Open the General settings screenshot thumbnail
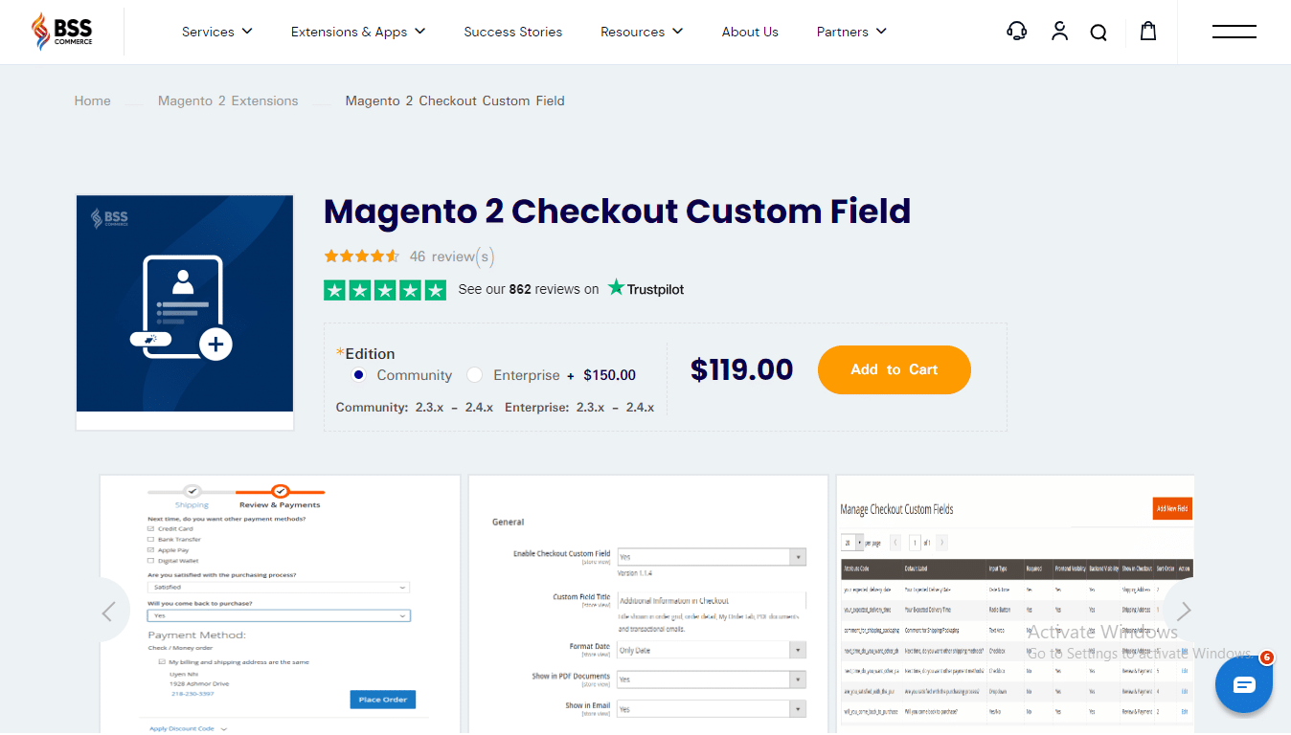 coord(648,604)
